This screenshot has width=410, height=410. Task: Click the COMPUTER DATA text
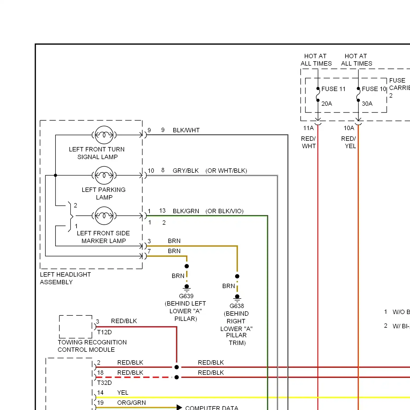coord(212,408)
